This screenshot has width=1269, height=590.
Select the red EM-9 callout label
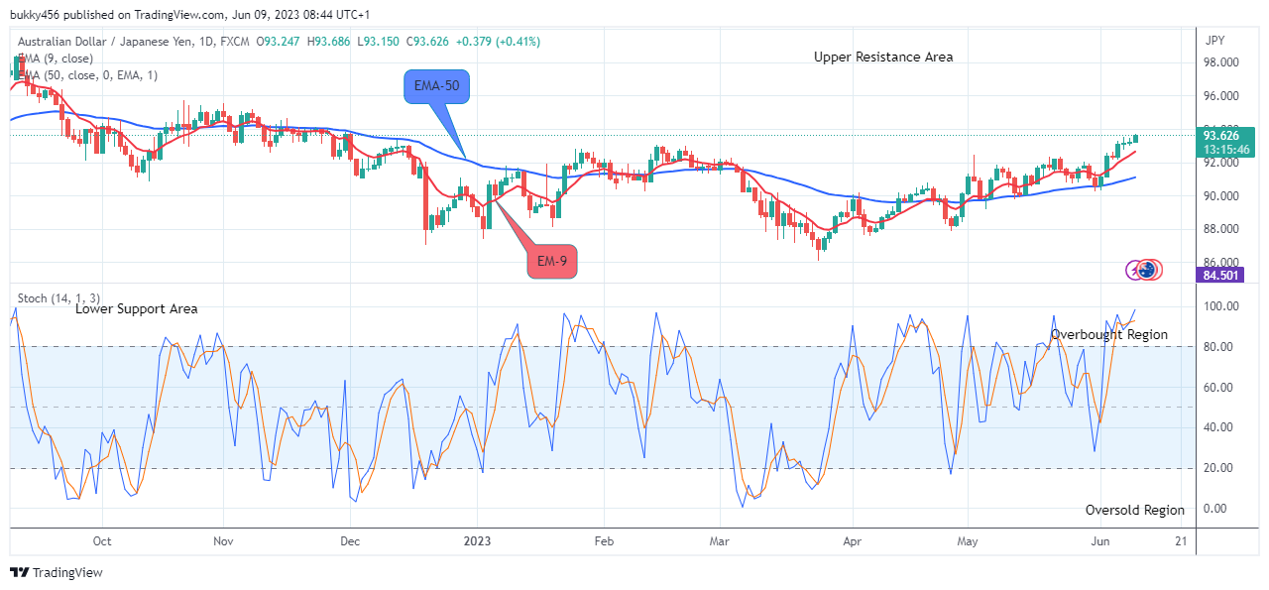coord(552,262)
